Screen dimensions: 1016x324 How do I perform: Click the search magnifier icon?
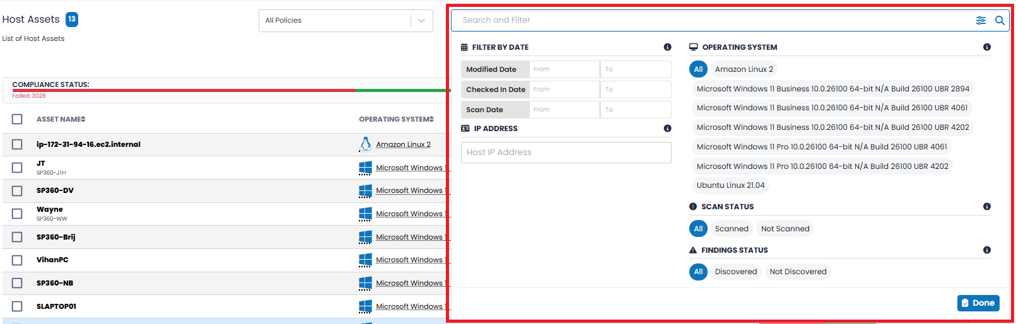tap(1000, 20)
